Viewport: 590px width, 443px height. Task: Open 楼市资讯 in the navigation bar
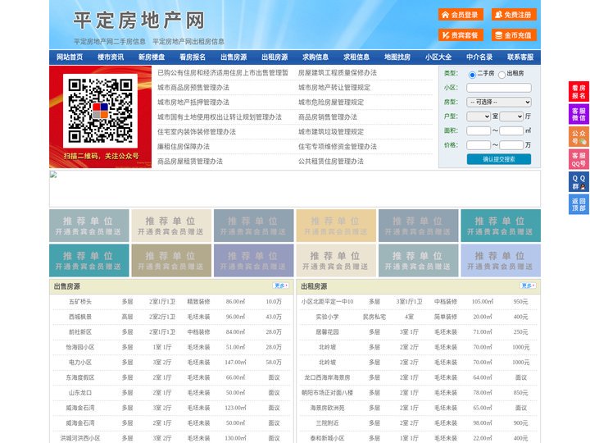(x=111, y=57)
